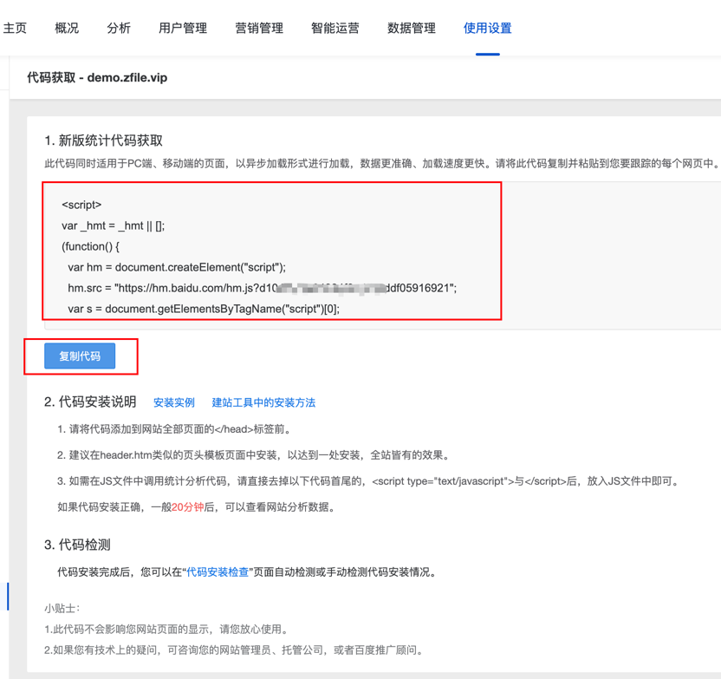This screenshot has height=679, width=721.
Task: Open the 代码安装检查 link
Action: [218, 572]
